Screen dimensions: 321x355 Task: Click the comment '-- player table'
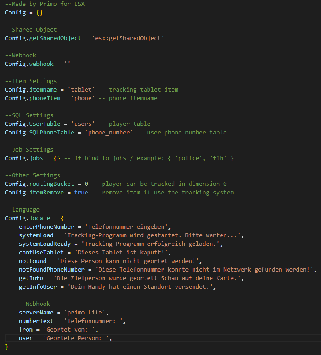(x=124, y=124)
